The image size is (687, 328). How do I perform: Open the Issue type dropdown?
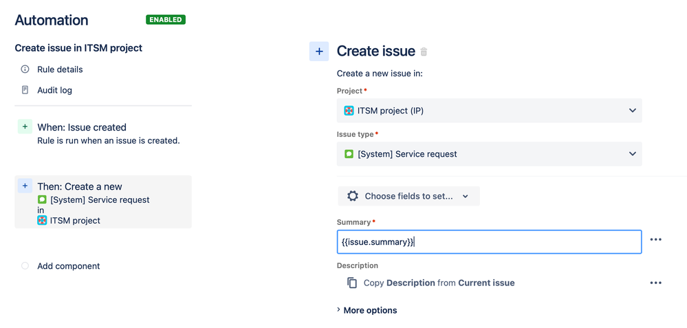[490, 154]
